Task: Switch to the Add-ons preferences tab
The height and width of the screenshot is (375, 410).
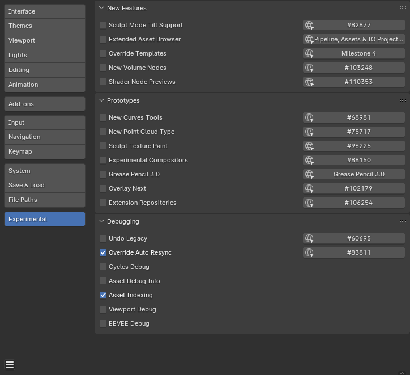Action: 45,104
